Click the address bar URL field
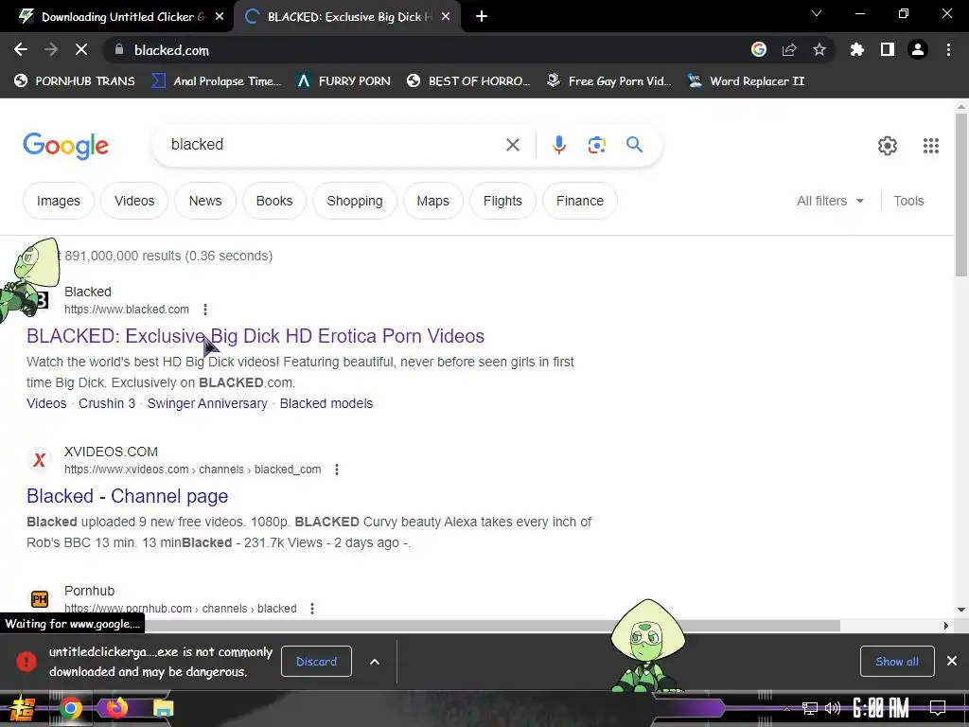969x727 pixels. tap(427, 50)
